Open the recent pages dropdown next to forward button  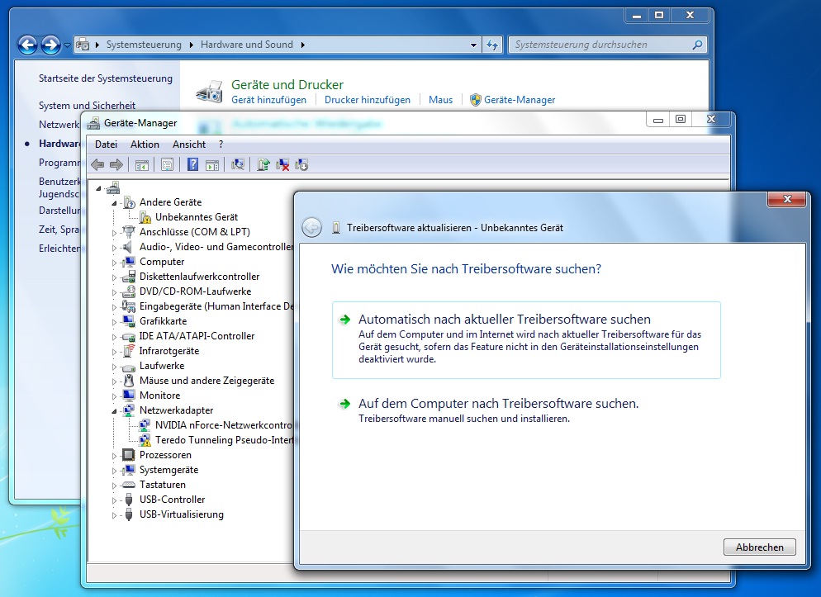pyautogui.click(x=67, y=45)
